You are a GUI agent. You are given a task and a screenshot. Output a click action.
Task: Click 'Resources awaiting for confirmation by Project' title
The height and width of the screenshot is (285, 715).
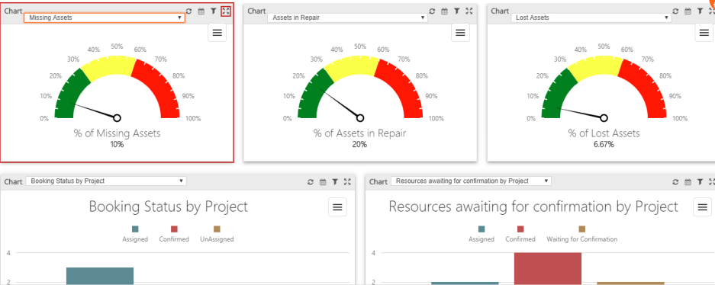(x=533, y=207)
